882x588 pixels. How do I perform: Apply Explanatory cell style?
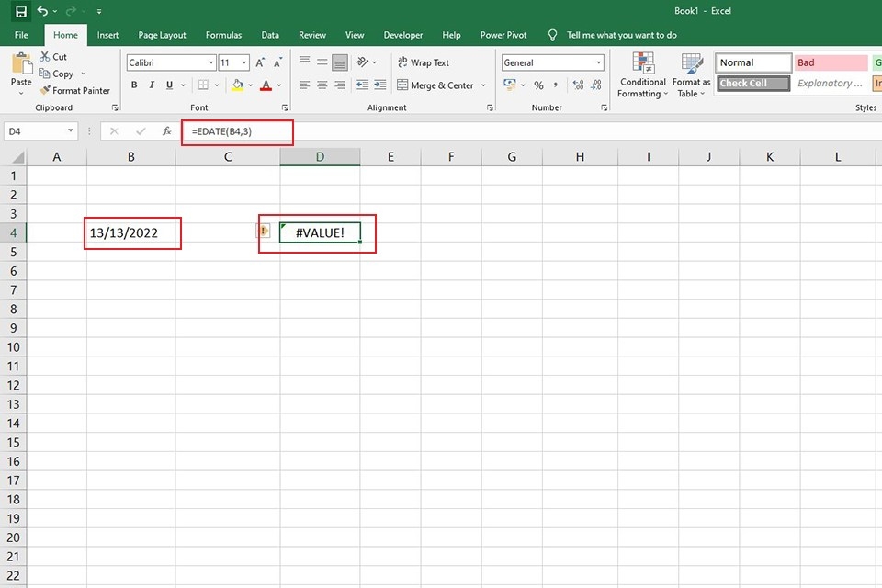pyautogui.click(x=831, y=84)
